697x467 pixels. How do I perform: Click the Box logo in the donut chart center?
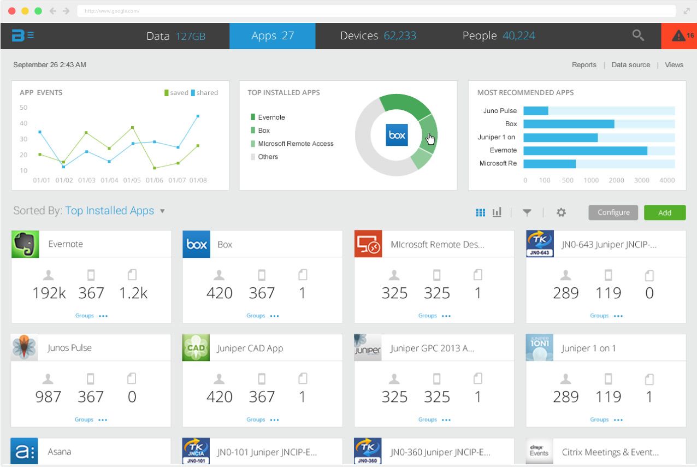[397, 135]
